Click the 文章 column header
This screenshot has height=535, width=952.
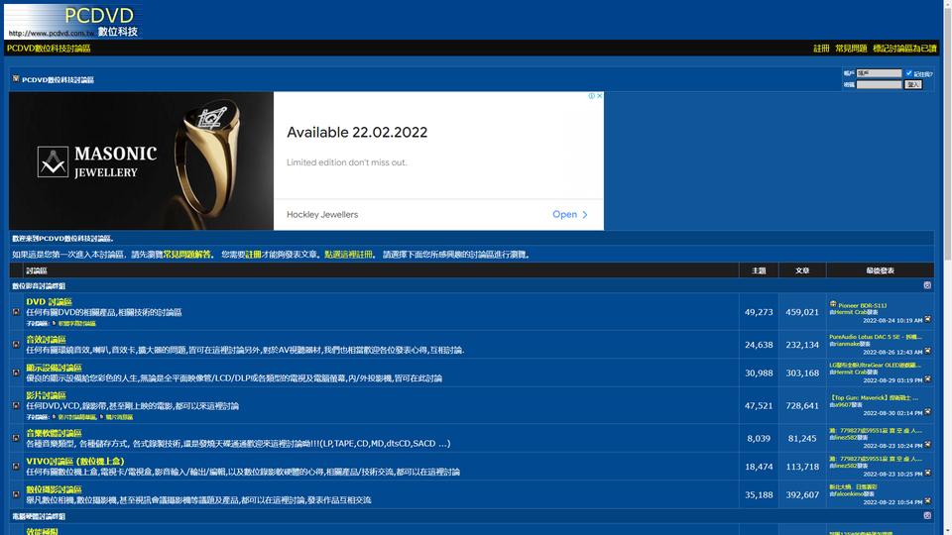click(x=802, y=270)
